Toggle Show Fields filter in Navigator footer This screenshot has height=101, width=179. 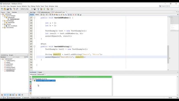(5, 95)
